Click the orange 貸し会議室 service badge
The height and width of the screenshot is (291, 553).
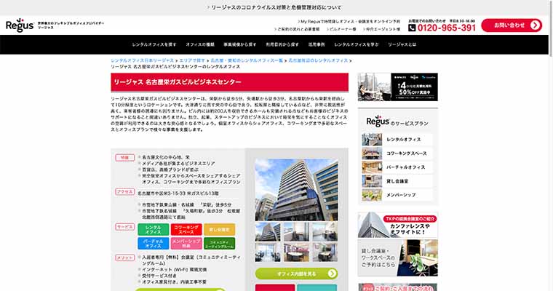220,229
